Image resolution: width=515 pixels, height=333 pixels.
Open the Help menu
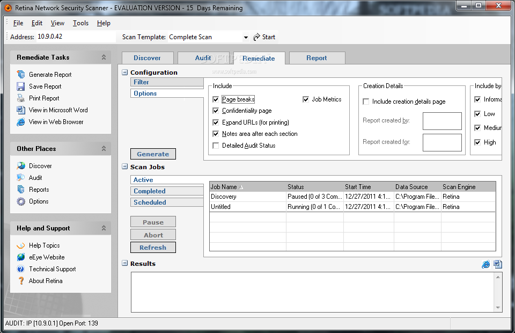104,23
